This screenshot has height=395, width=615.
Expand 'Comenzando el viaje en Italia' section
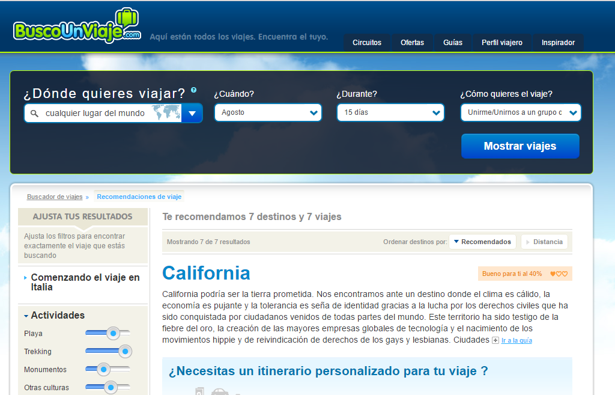click(x=25, y=278)
